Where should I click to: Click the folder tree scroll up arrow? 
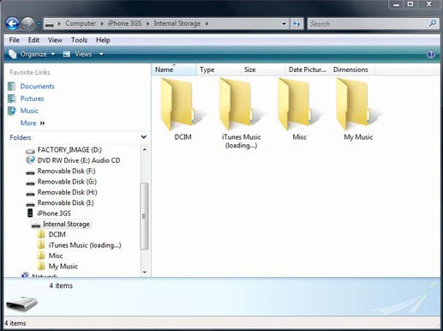pyautogui.click(x=145, y=149)
